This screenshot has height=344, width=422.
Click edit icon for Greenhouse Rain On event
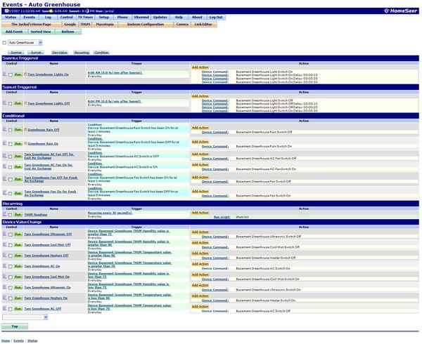[5, 143]
